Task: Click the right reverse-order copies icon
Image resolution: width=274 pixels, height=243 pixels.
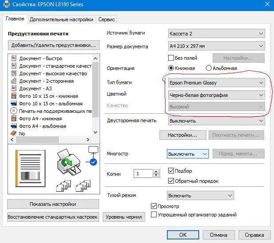Action: coord(83,186)
